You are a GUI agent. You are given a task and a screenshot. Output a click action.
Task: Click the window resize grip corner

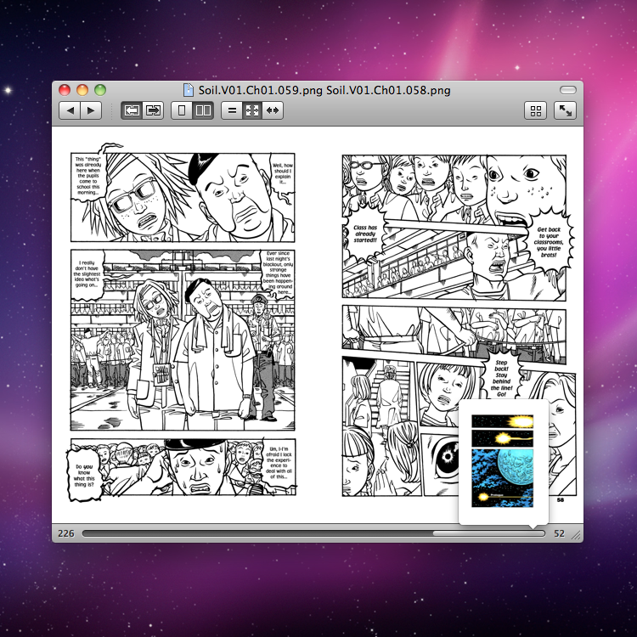(x=577, y=535)
